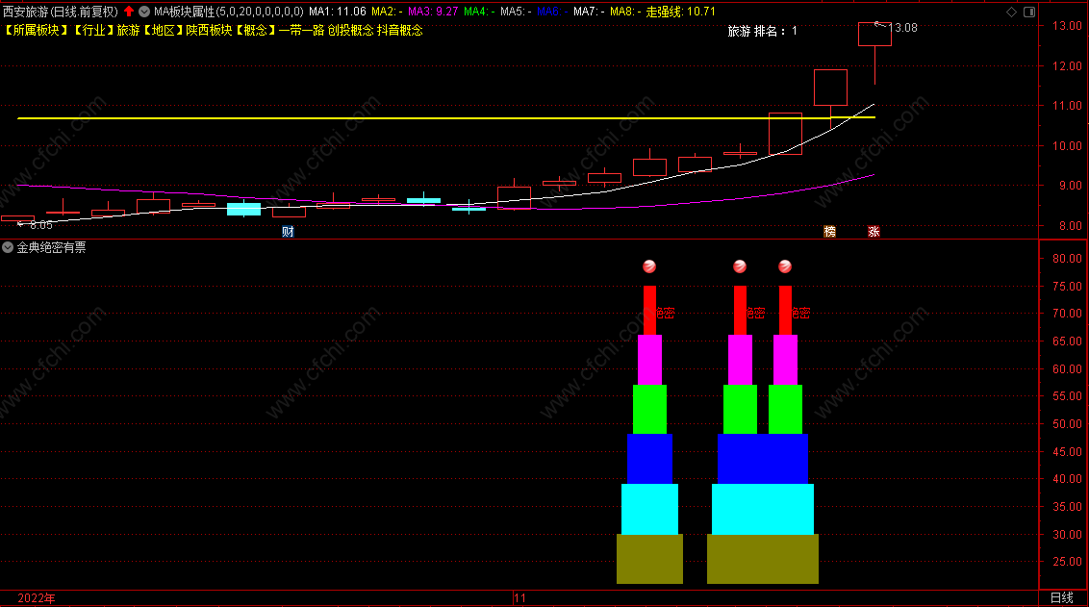Click the middle red ball signal marker

pos(740,266)
